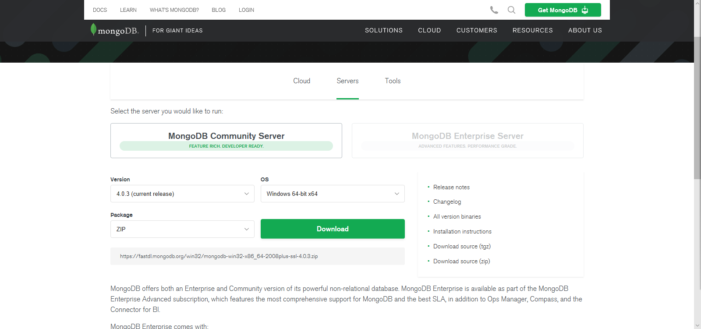Open the CUSTOMERS menu

tap(477, 30)
